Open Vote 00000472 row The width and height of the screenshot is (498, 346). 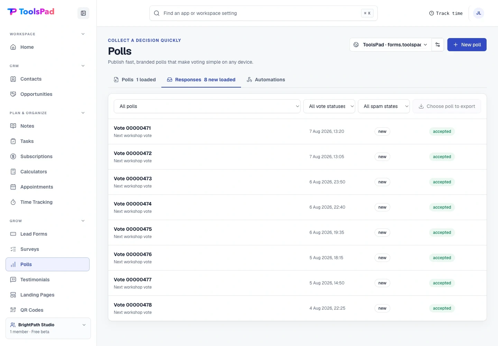click(297, 157)
